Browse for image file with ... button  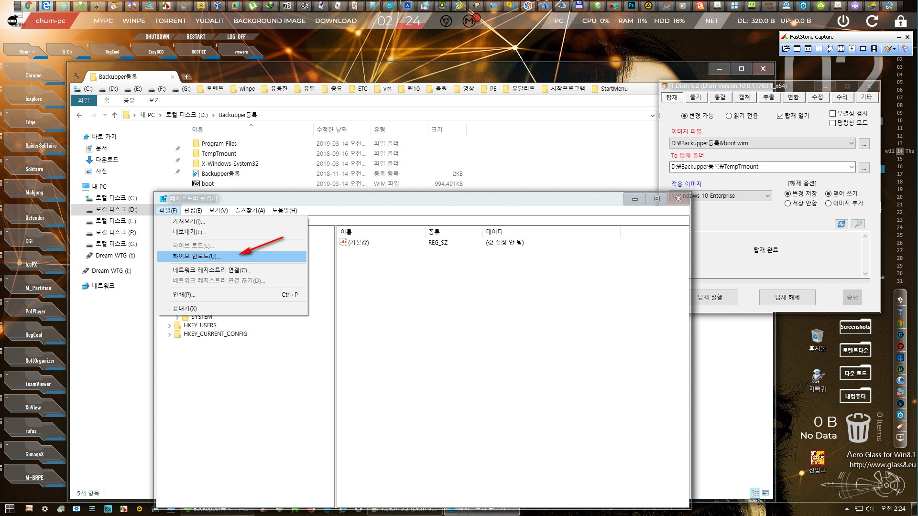click(864, 143)
